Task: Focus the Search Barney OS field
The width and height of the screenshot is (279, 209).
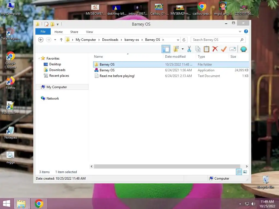Action: (x=218, y=40)
